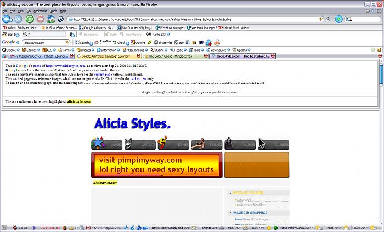Viewport: 384px width, 232px height.
Task: Click the address bar URL field
Action: pyautogui.click(x=195, y=19)
